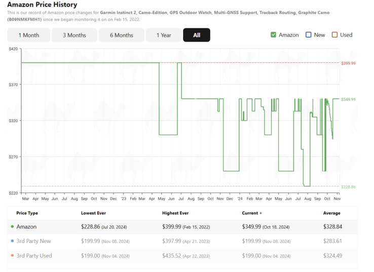Click 3rd Party New average $283.61
374x272 pixels.
pos(332,241)
